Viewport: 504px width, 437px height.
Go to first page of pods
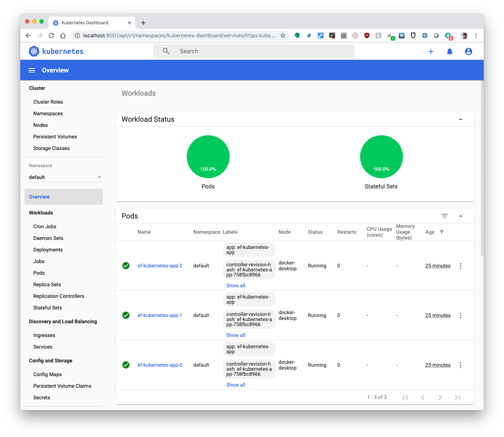(406, 398)
